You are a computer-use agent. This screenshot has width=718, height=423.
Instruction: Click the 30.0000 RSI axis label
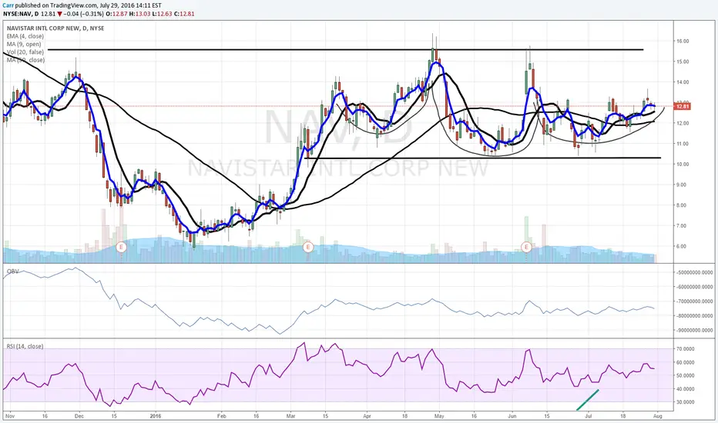click(x=686, y=402)
